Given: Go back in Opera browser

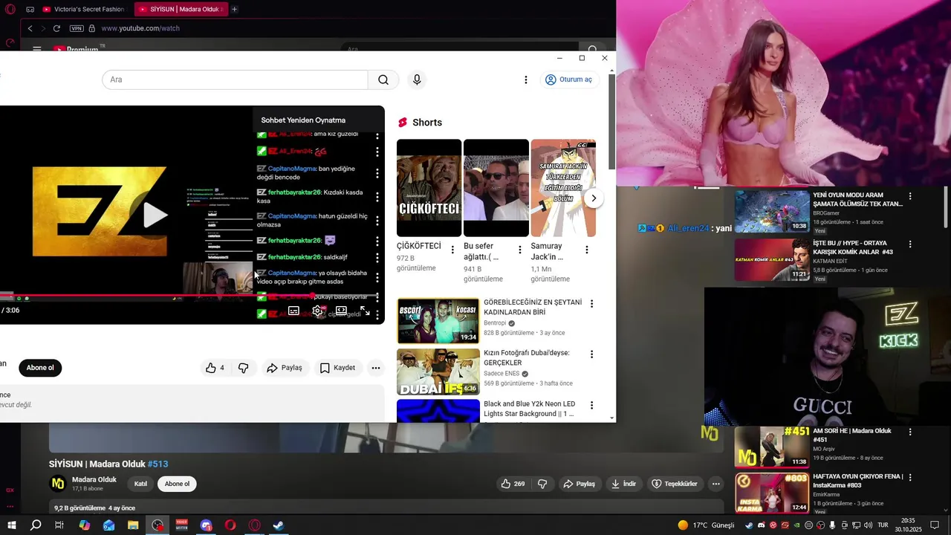Looking at the screenshot, I should [x=30, y=28].
